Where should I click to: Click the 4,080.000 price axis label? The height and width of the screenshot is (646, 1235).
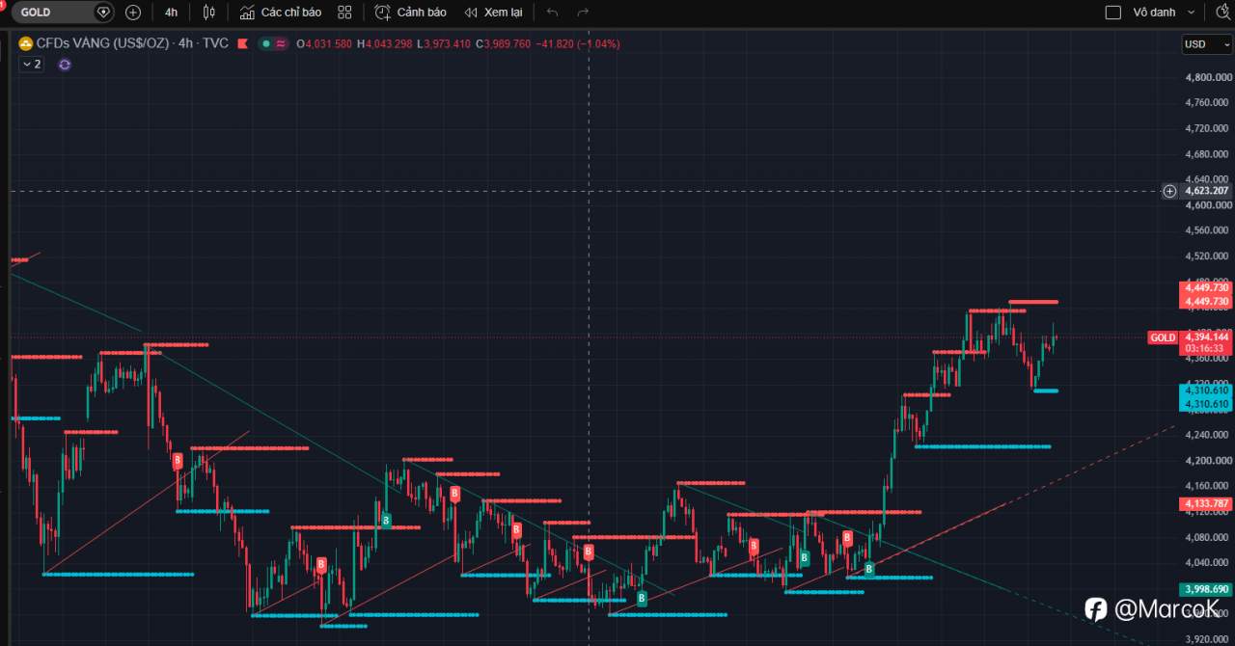[1207, 537]
